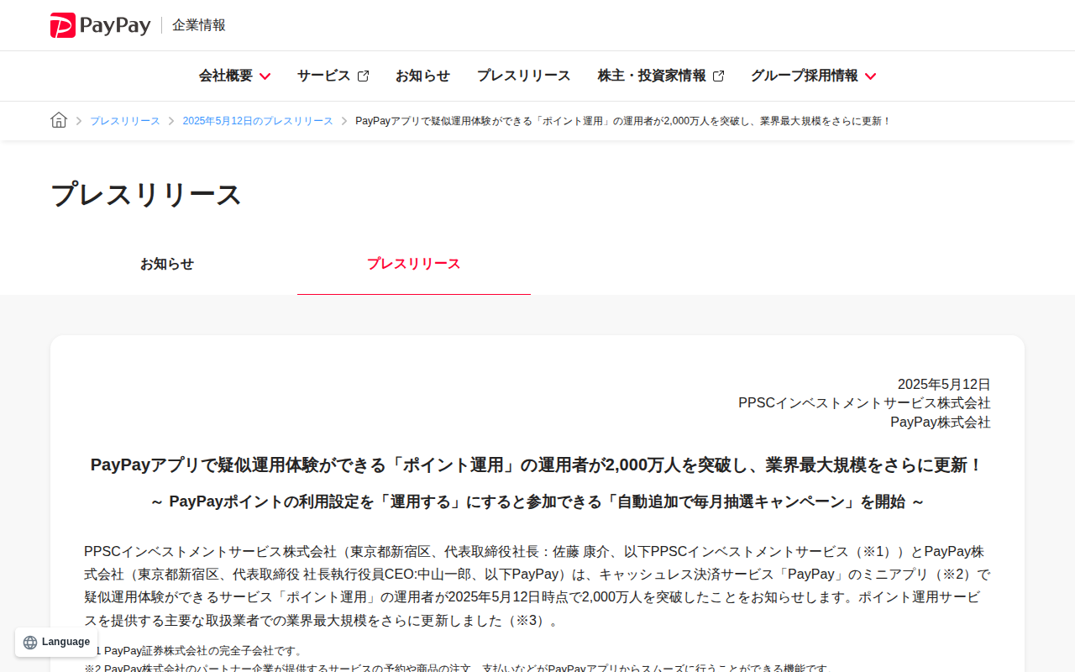
Task: Expand the グループ採用情報 dropdown chevron
Action: (x=870, y=76)
